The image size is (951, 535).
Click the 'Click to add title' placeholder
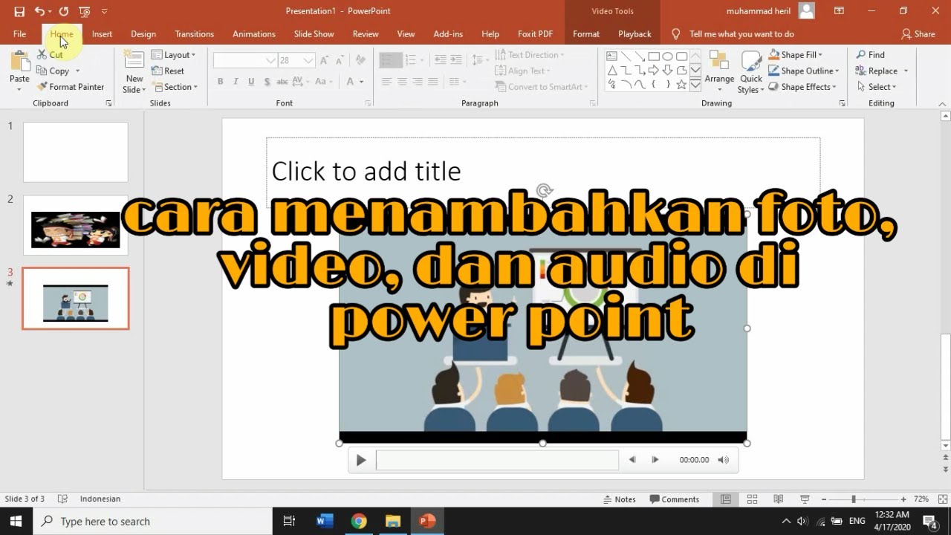[x=543, y=172]
